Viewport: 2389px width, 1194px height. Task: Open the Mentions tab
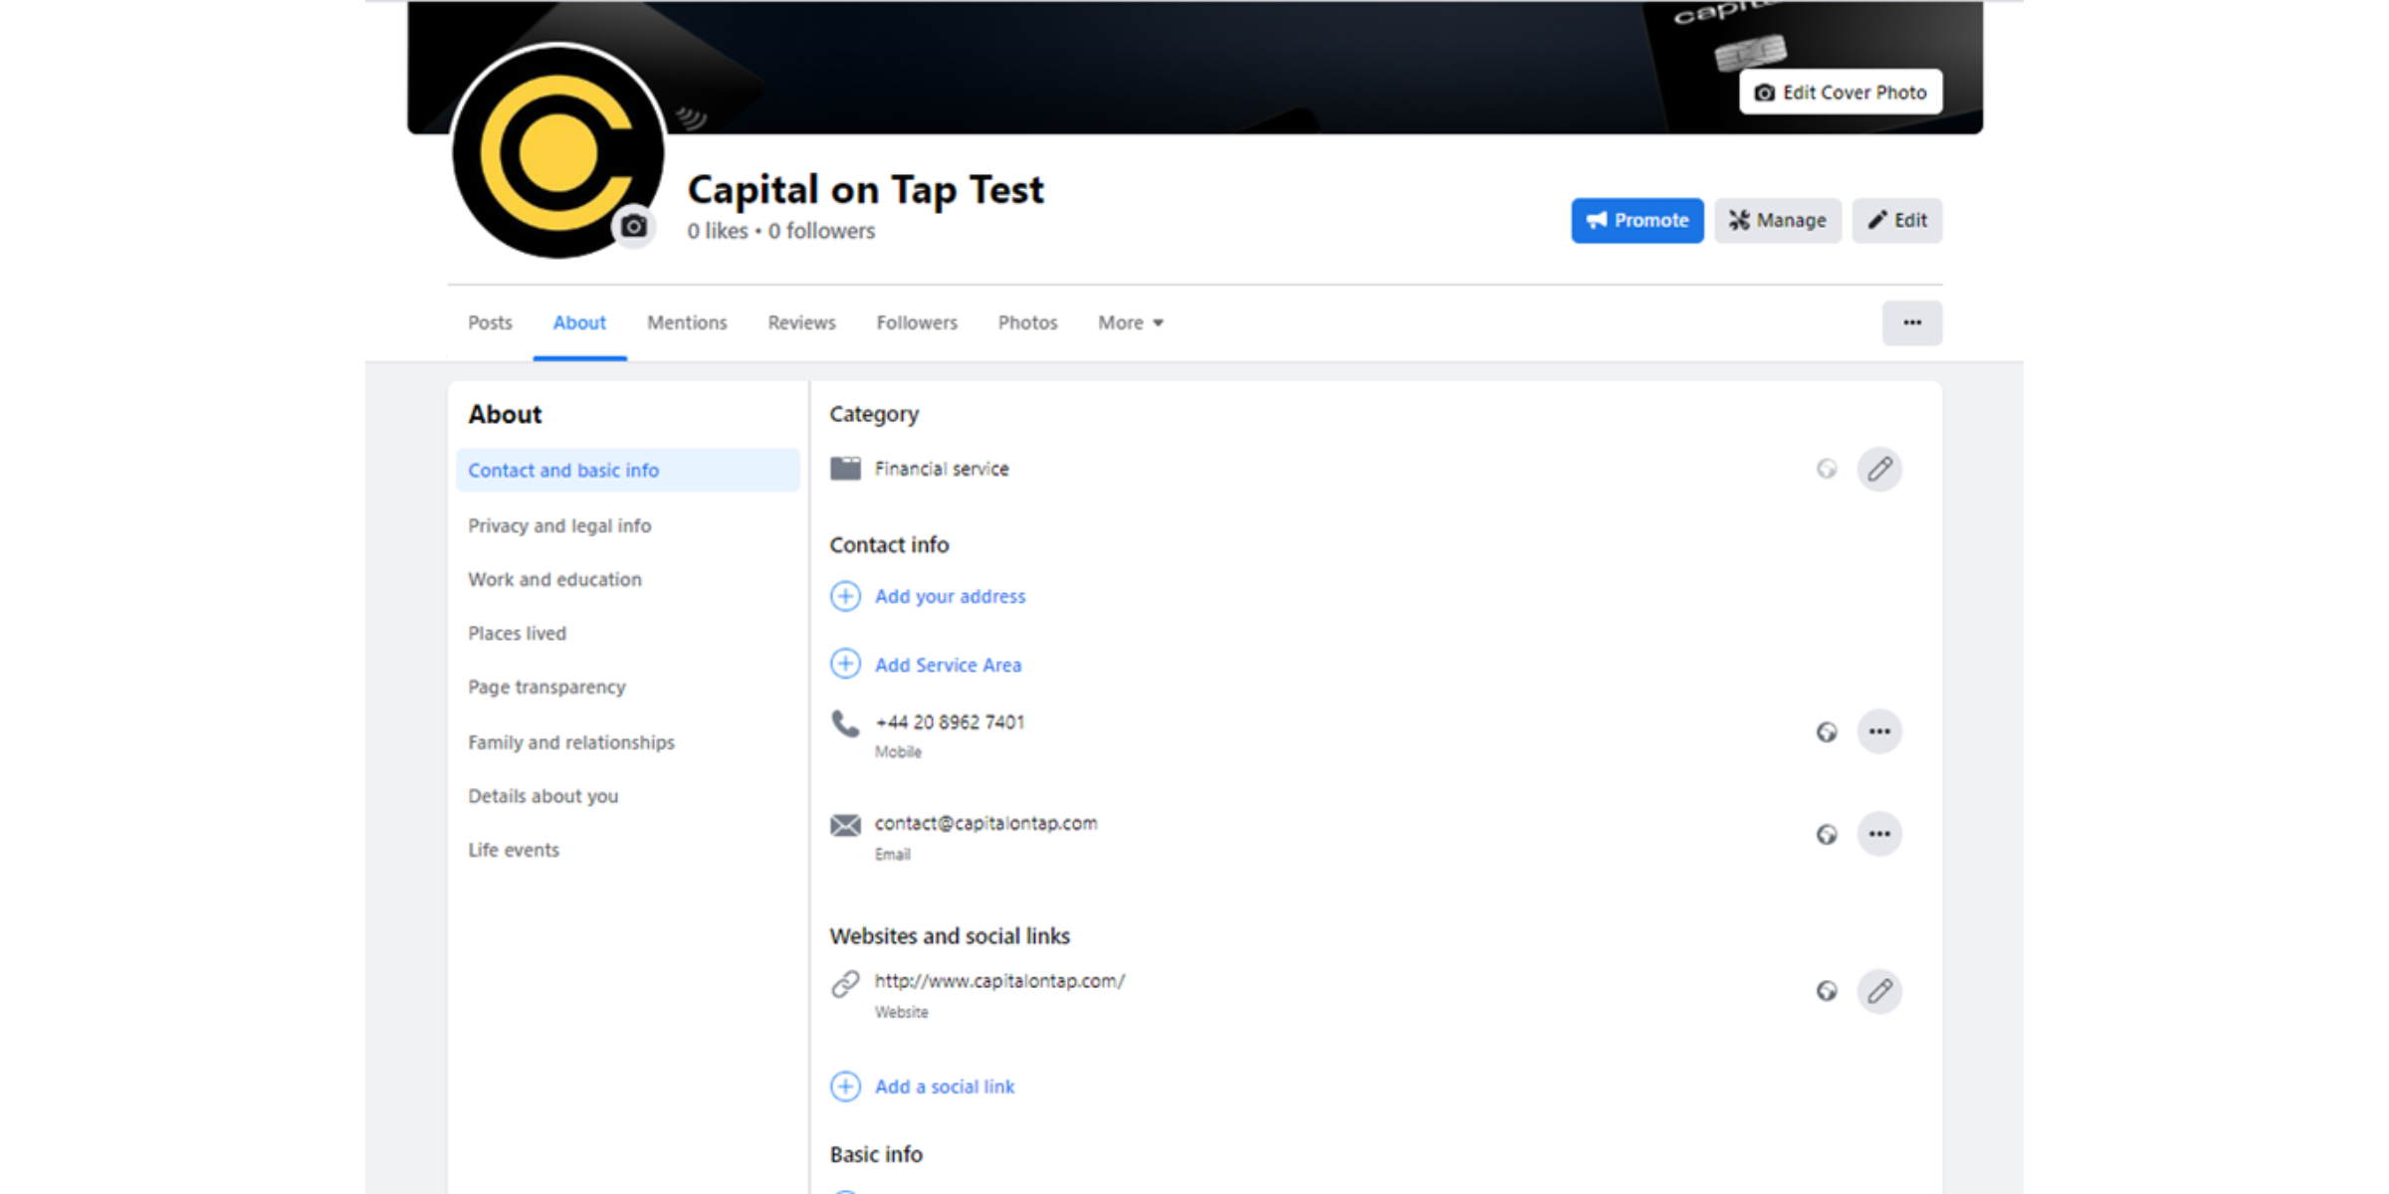[687, 322]
